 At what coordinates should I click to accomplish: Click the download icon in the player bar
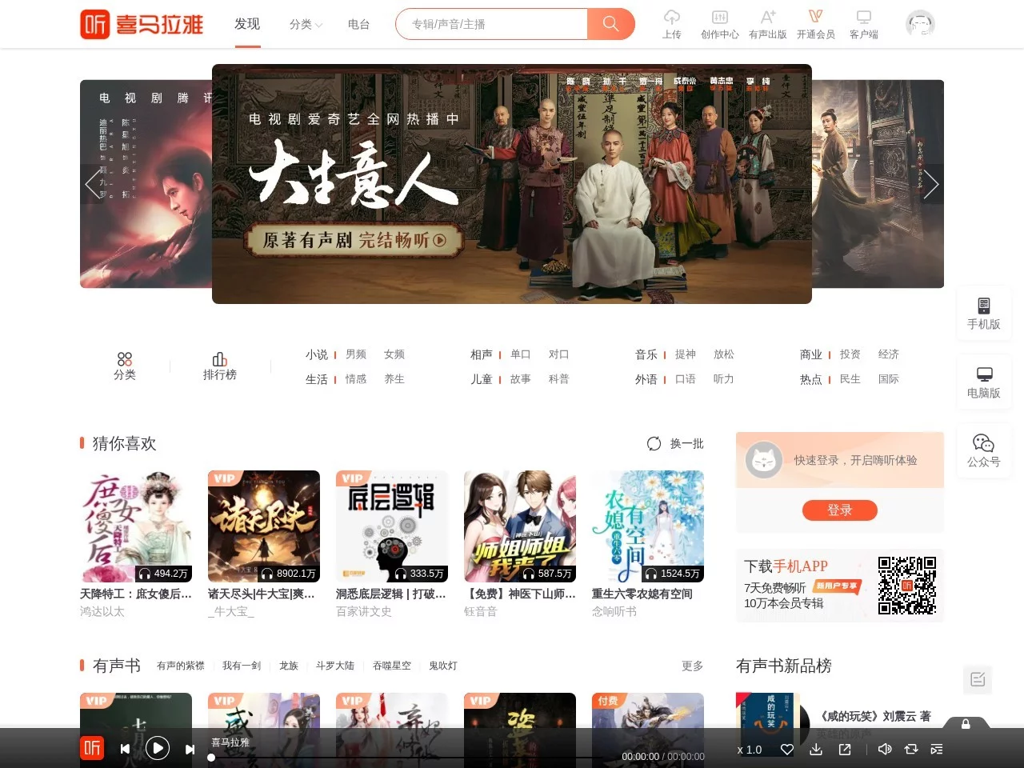[816, 749]
